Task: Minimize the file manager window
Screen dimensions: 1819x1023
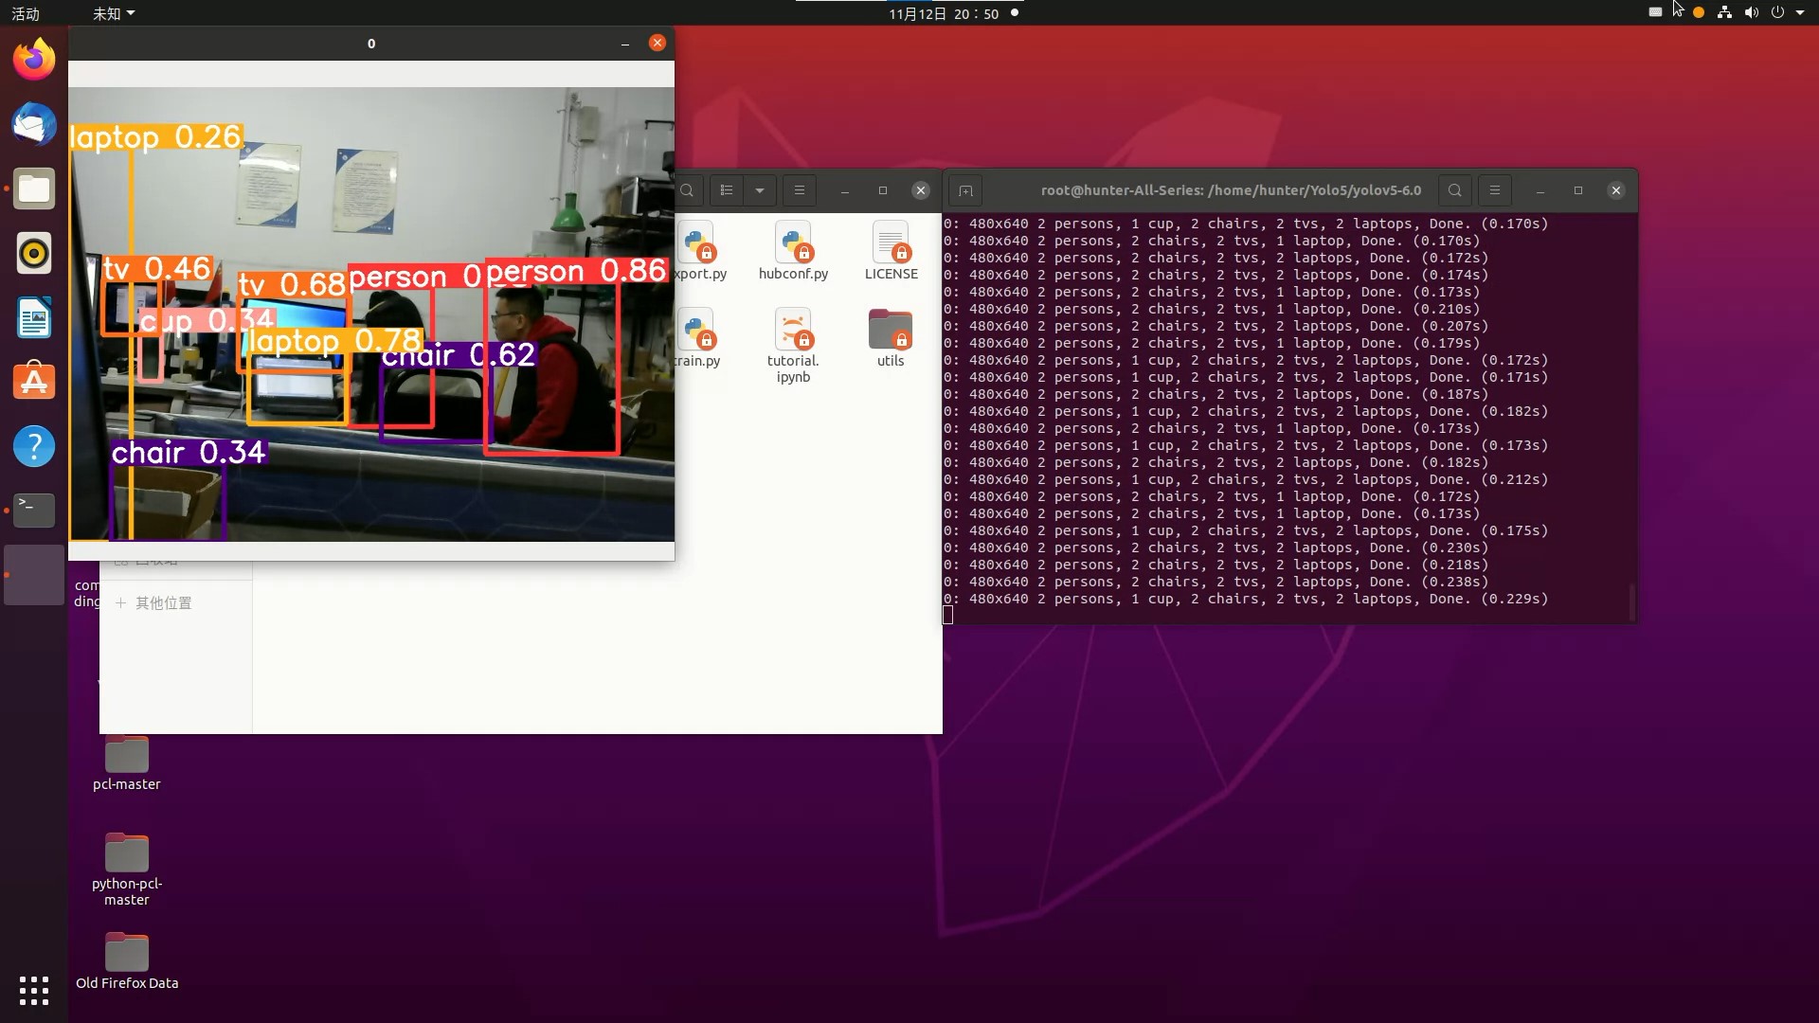Action: click(x=844, y=190)
